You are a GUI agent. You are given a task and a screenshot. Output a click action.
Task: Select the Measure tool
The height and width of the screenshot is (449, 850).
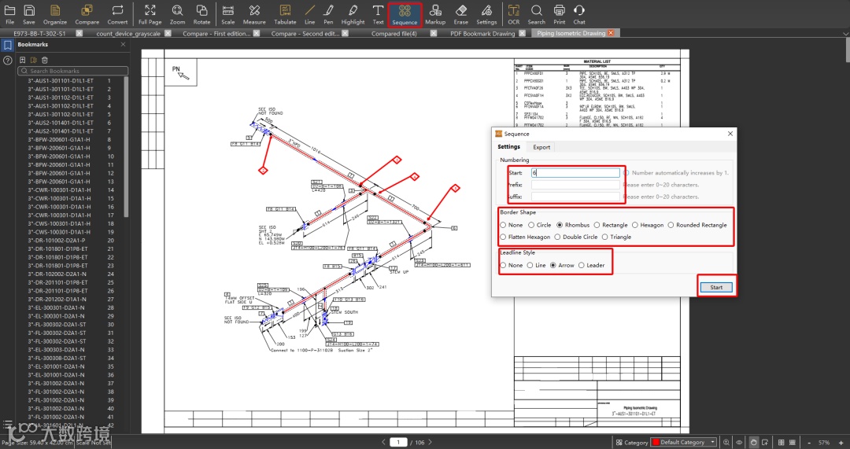click(254, 15)
